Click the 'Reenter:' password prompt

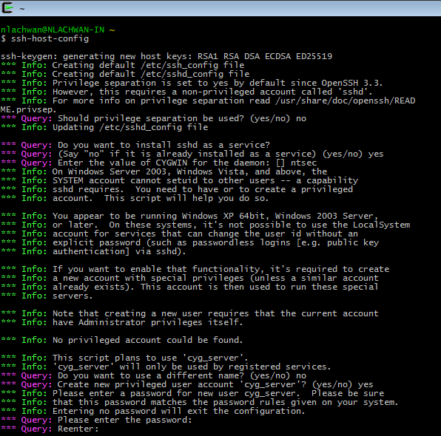(x=50, y=429)
